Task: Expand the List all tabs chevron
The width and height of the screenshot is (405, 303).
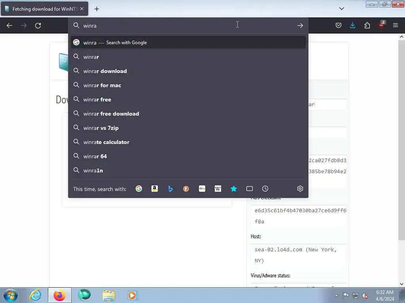Action: pos(341,9)
